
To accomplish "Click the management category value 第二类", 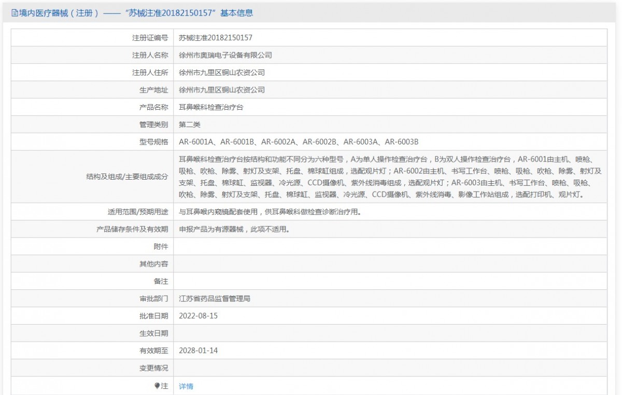I will tap(190, 124).
